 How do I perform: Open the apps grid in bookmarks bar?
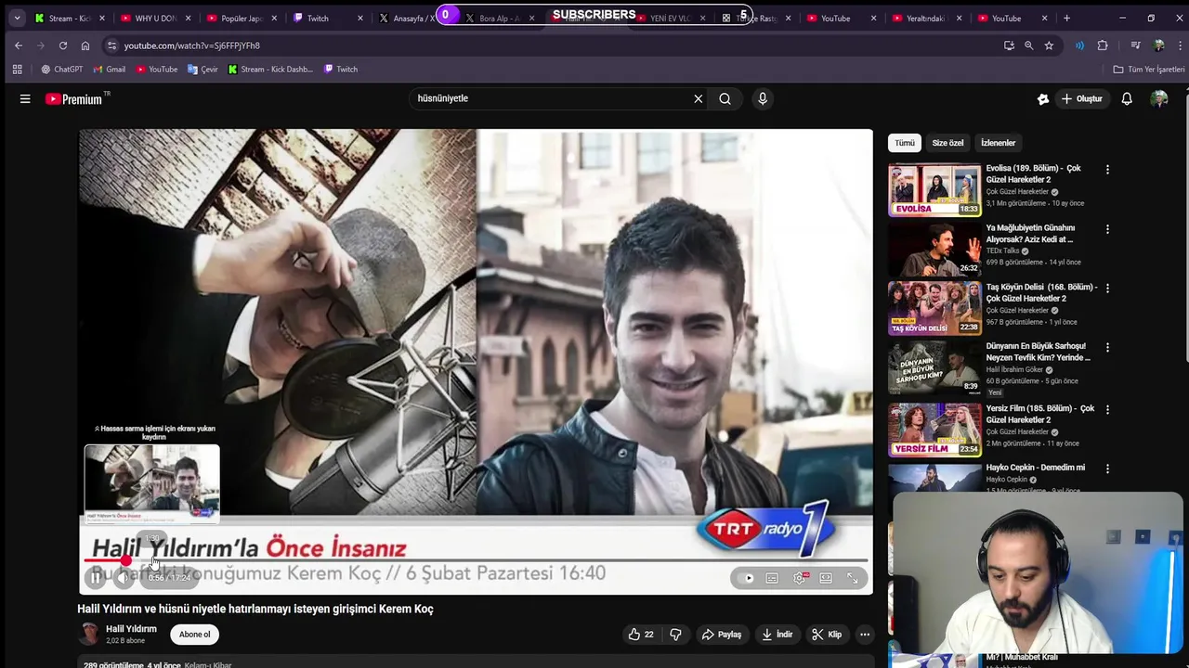coord(17,69)
